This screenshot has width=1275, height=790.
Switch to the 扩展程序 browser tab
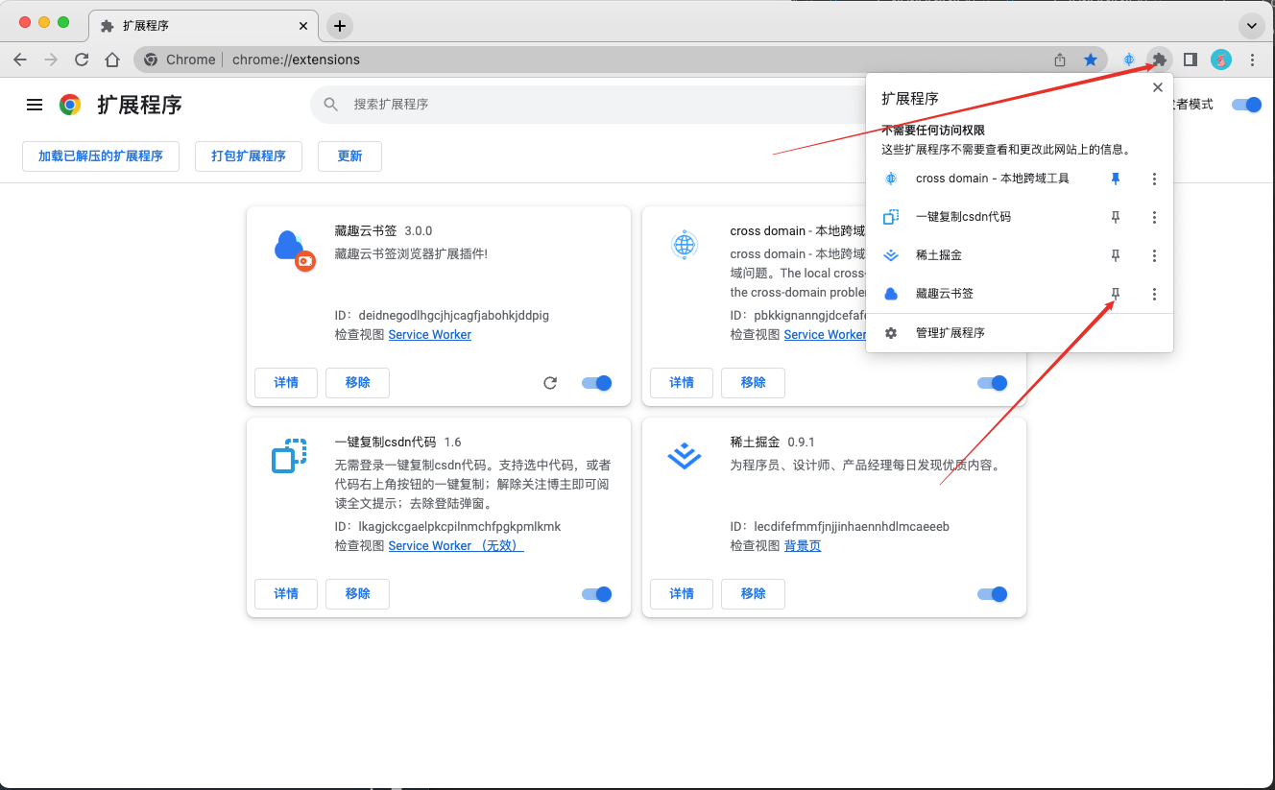click(202, 26)
